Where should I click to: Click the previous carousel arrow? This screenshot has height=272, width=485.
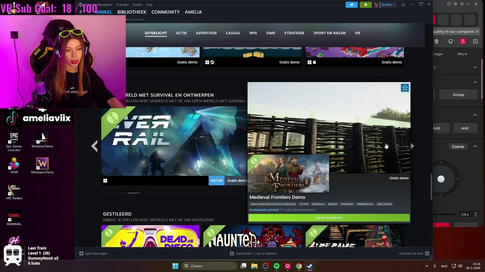pos(94,146)
